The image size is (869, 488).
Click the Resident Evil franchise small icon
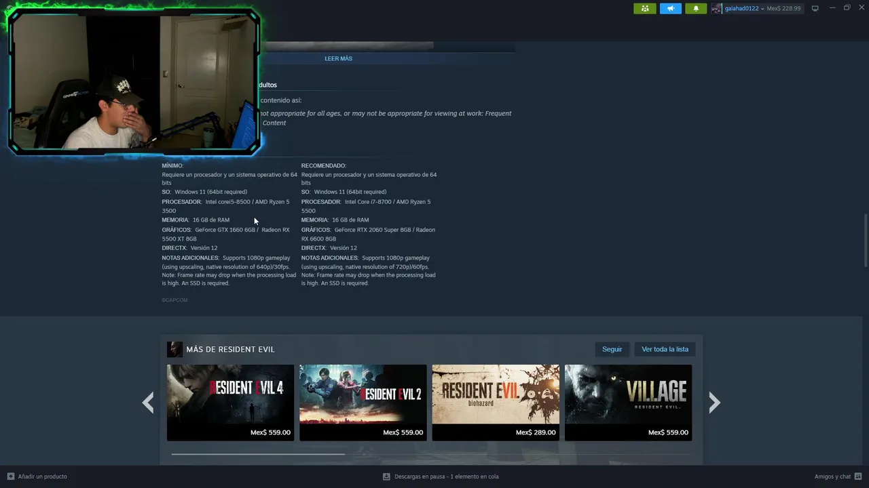pos(174,349)
